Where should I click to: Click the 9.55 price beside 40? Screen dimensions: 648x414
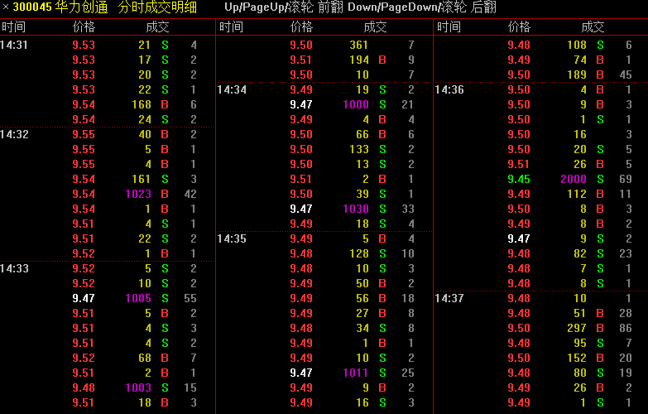tap(84, 134)
